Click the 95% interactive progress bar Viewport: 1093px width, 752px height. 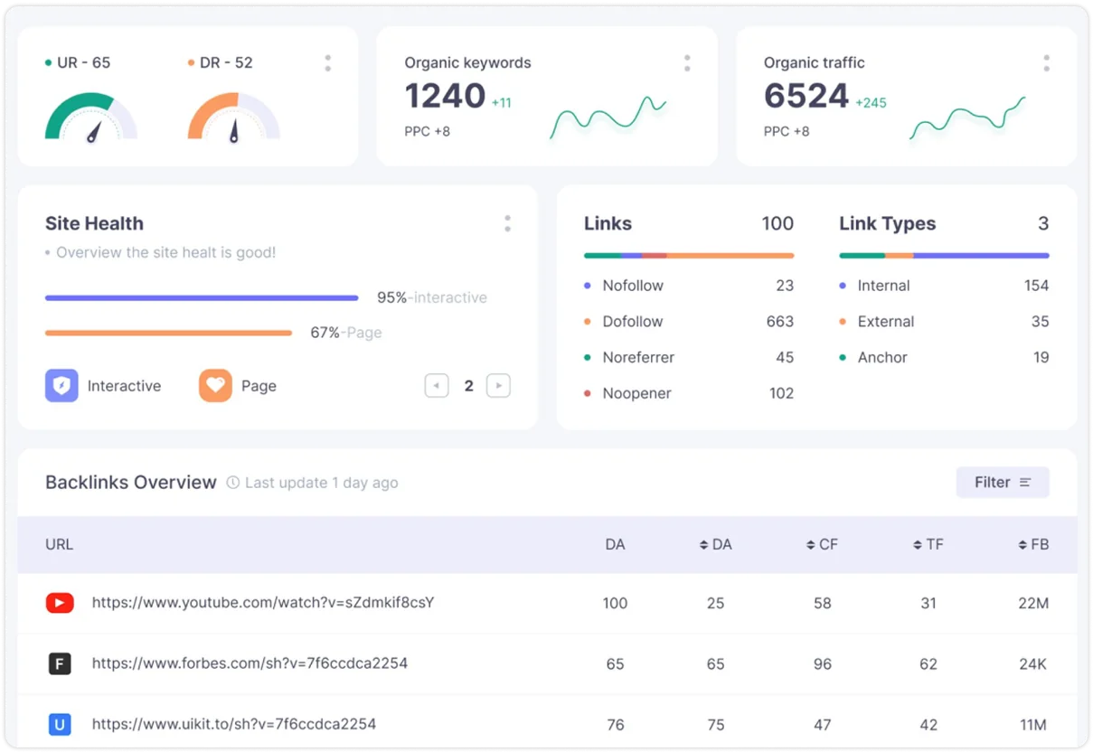(202, 297)
